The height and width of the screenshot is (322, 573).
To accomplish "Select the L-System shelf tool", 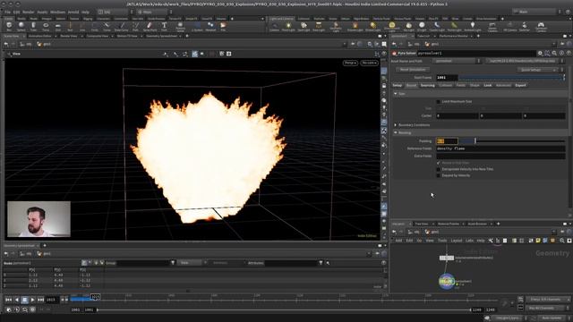I will (x=198, y=26).
